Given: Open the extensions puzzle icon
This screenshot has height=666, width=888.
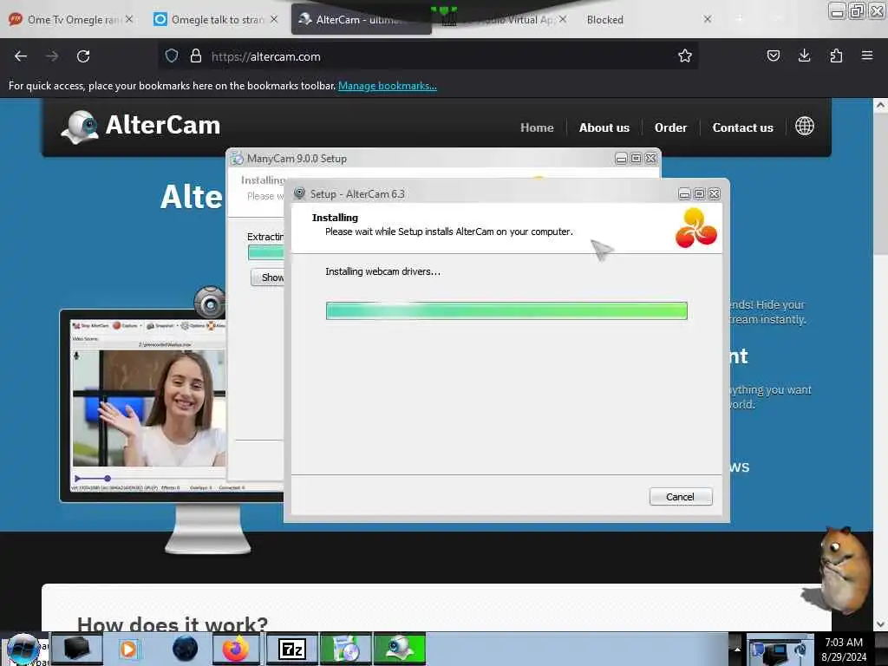Looking at the screenshot, I should click(836, 55).
